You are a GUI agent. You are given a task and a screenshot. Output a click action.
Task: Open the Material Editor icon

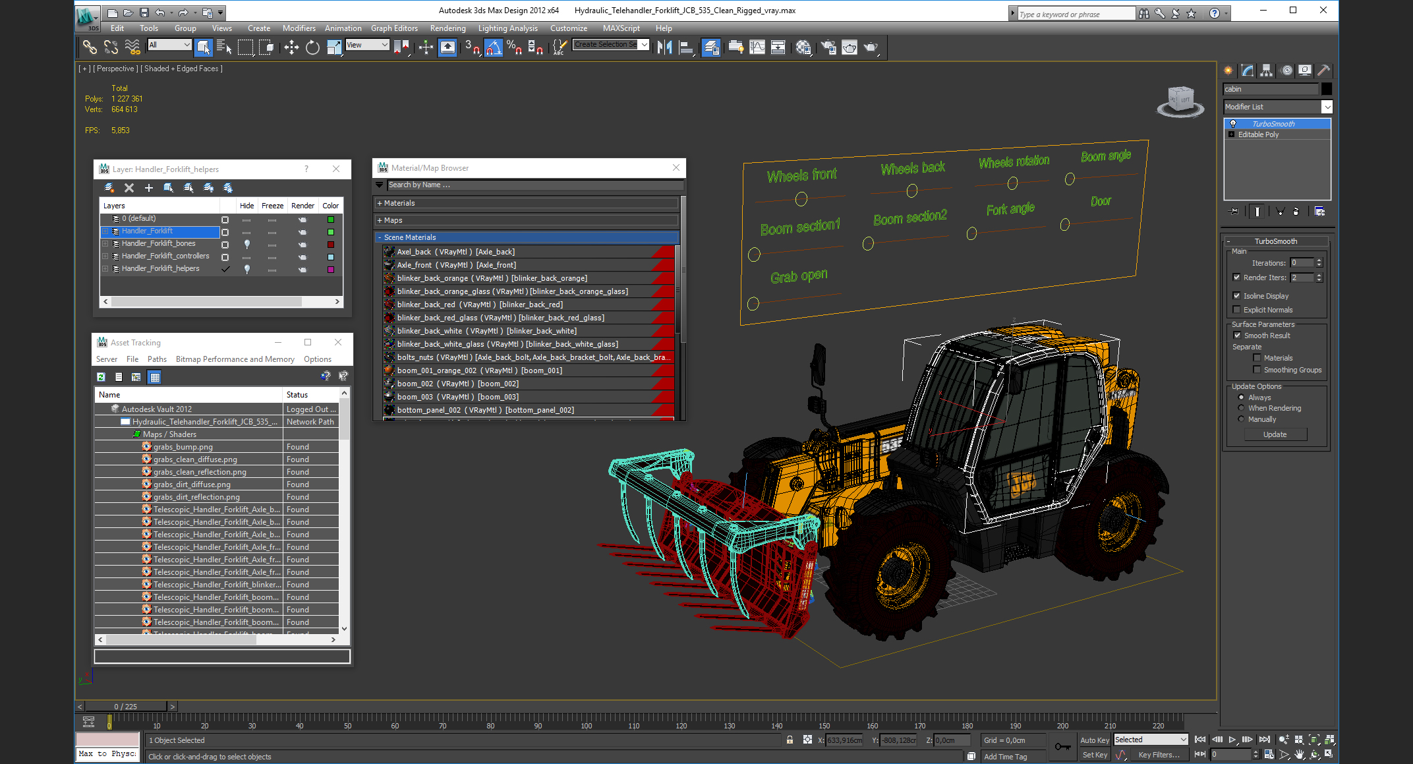click(x=803, y=47)
